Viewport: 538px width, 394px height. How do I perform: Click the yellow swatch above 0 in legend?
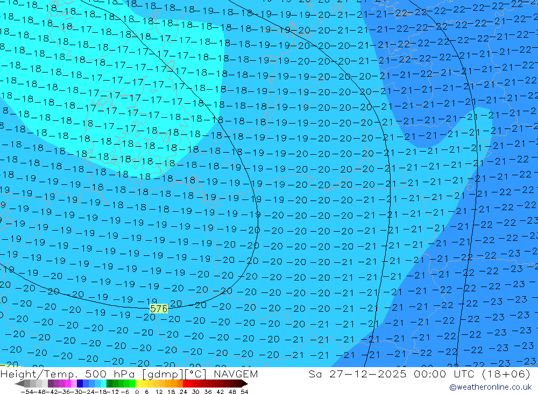tap(139, 384)
